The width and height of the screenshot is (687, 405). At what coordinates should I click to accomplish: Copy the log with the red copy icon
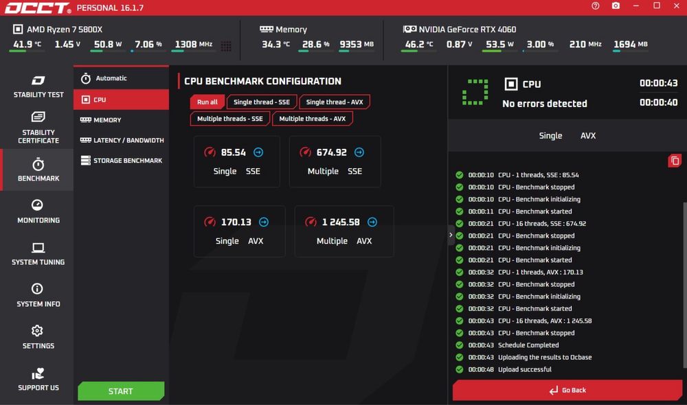675,161
